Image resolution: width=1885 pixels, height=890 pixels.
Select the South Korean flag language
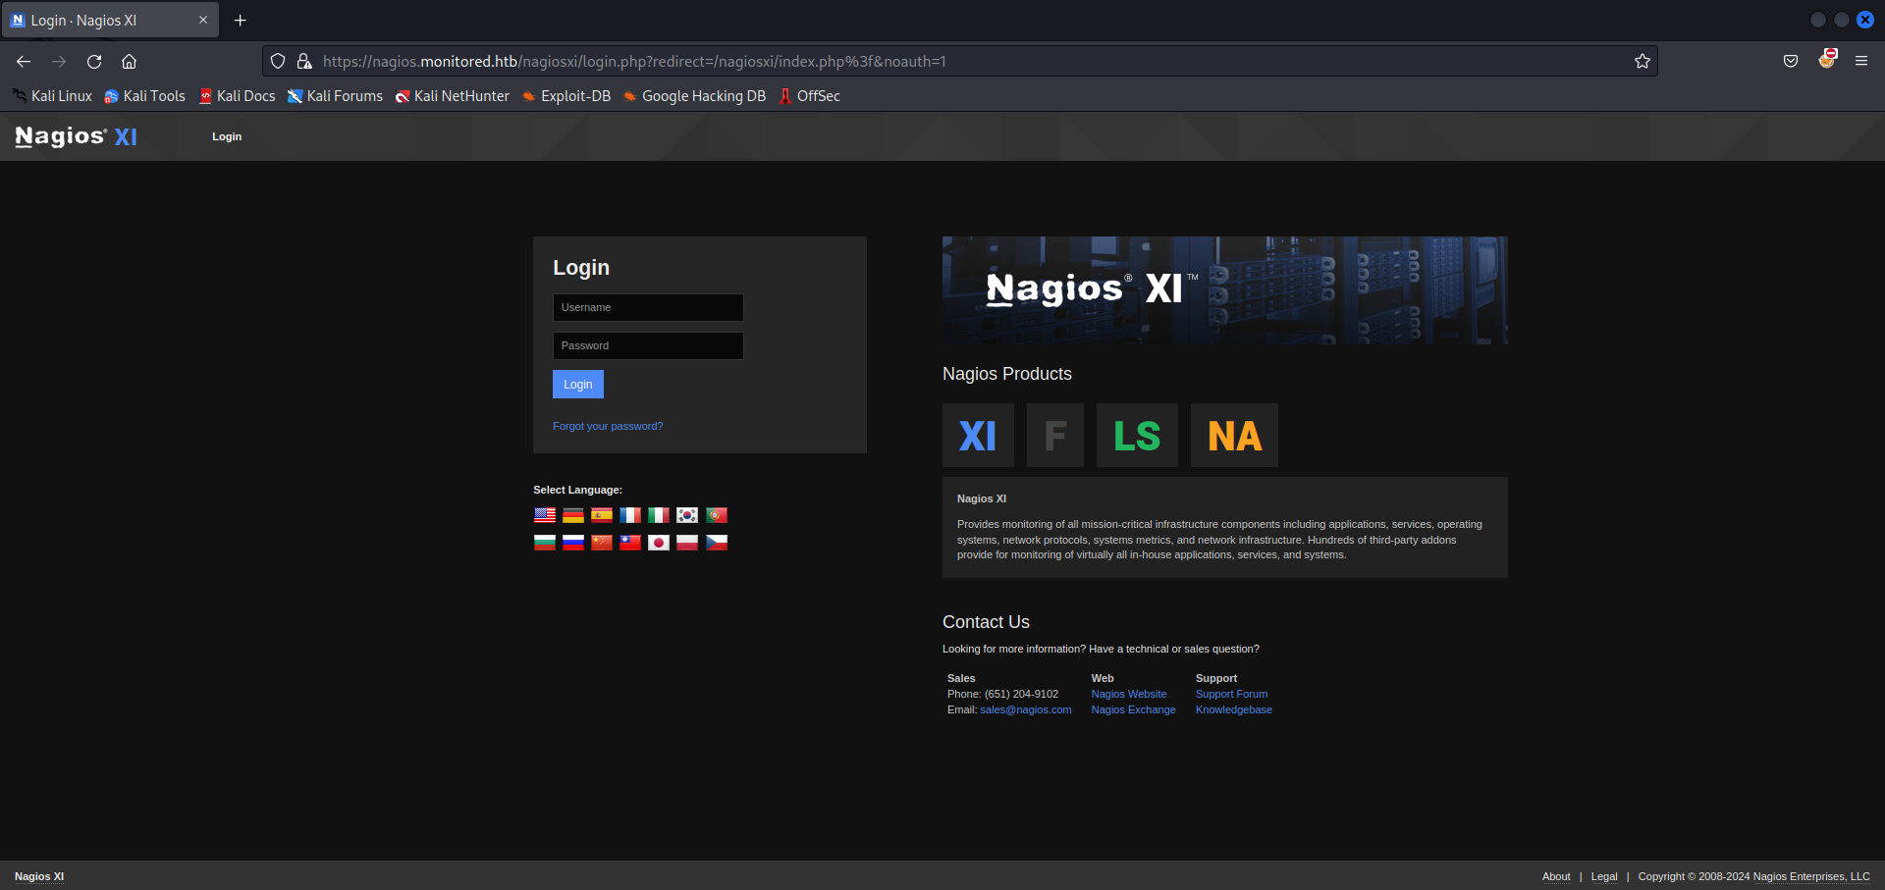687,515
